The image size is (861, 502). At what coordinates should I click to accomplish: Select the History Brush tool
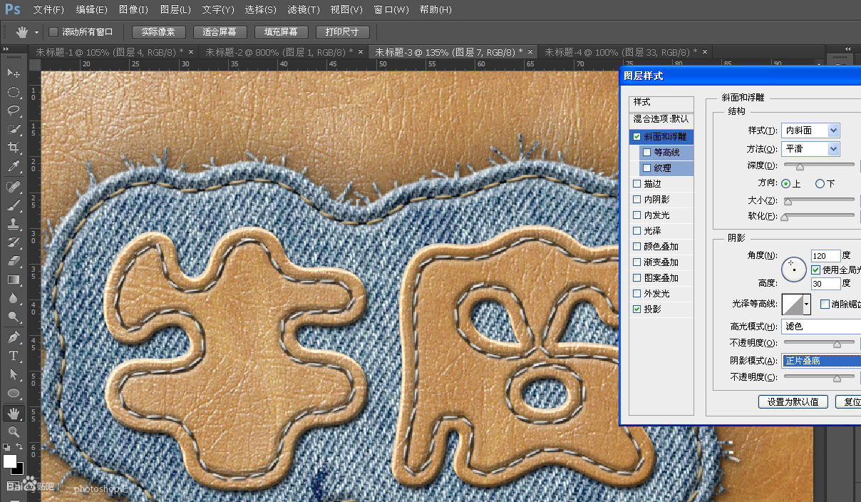[x=13, y=242]
